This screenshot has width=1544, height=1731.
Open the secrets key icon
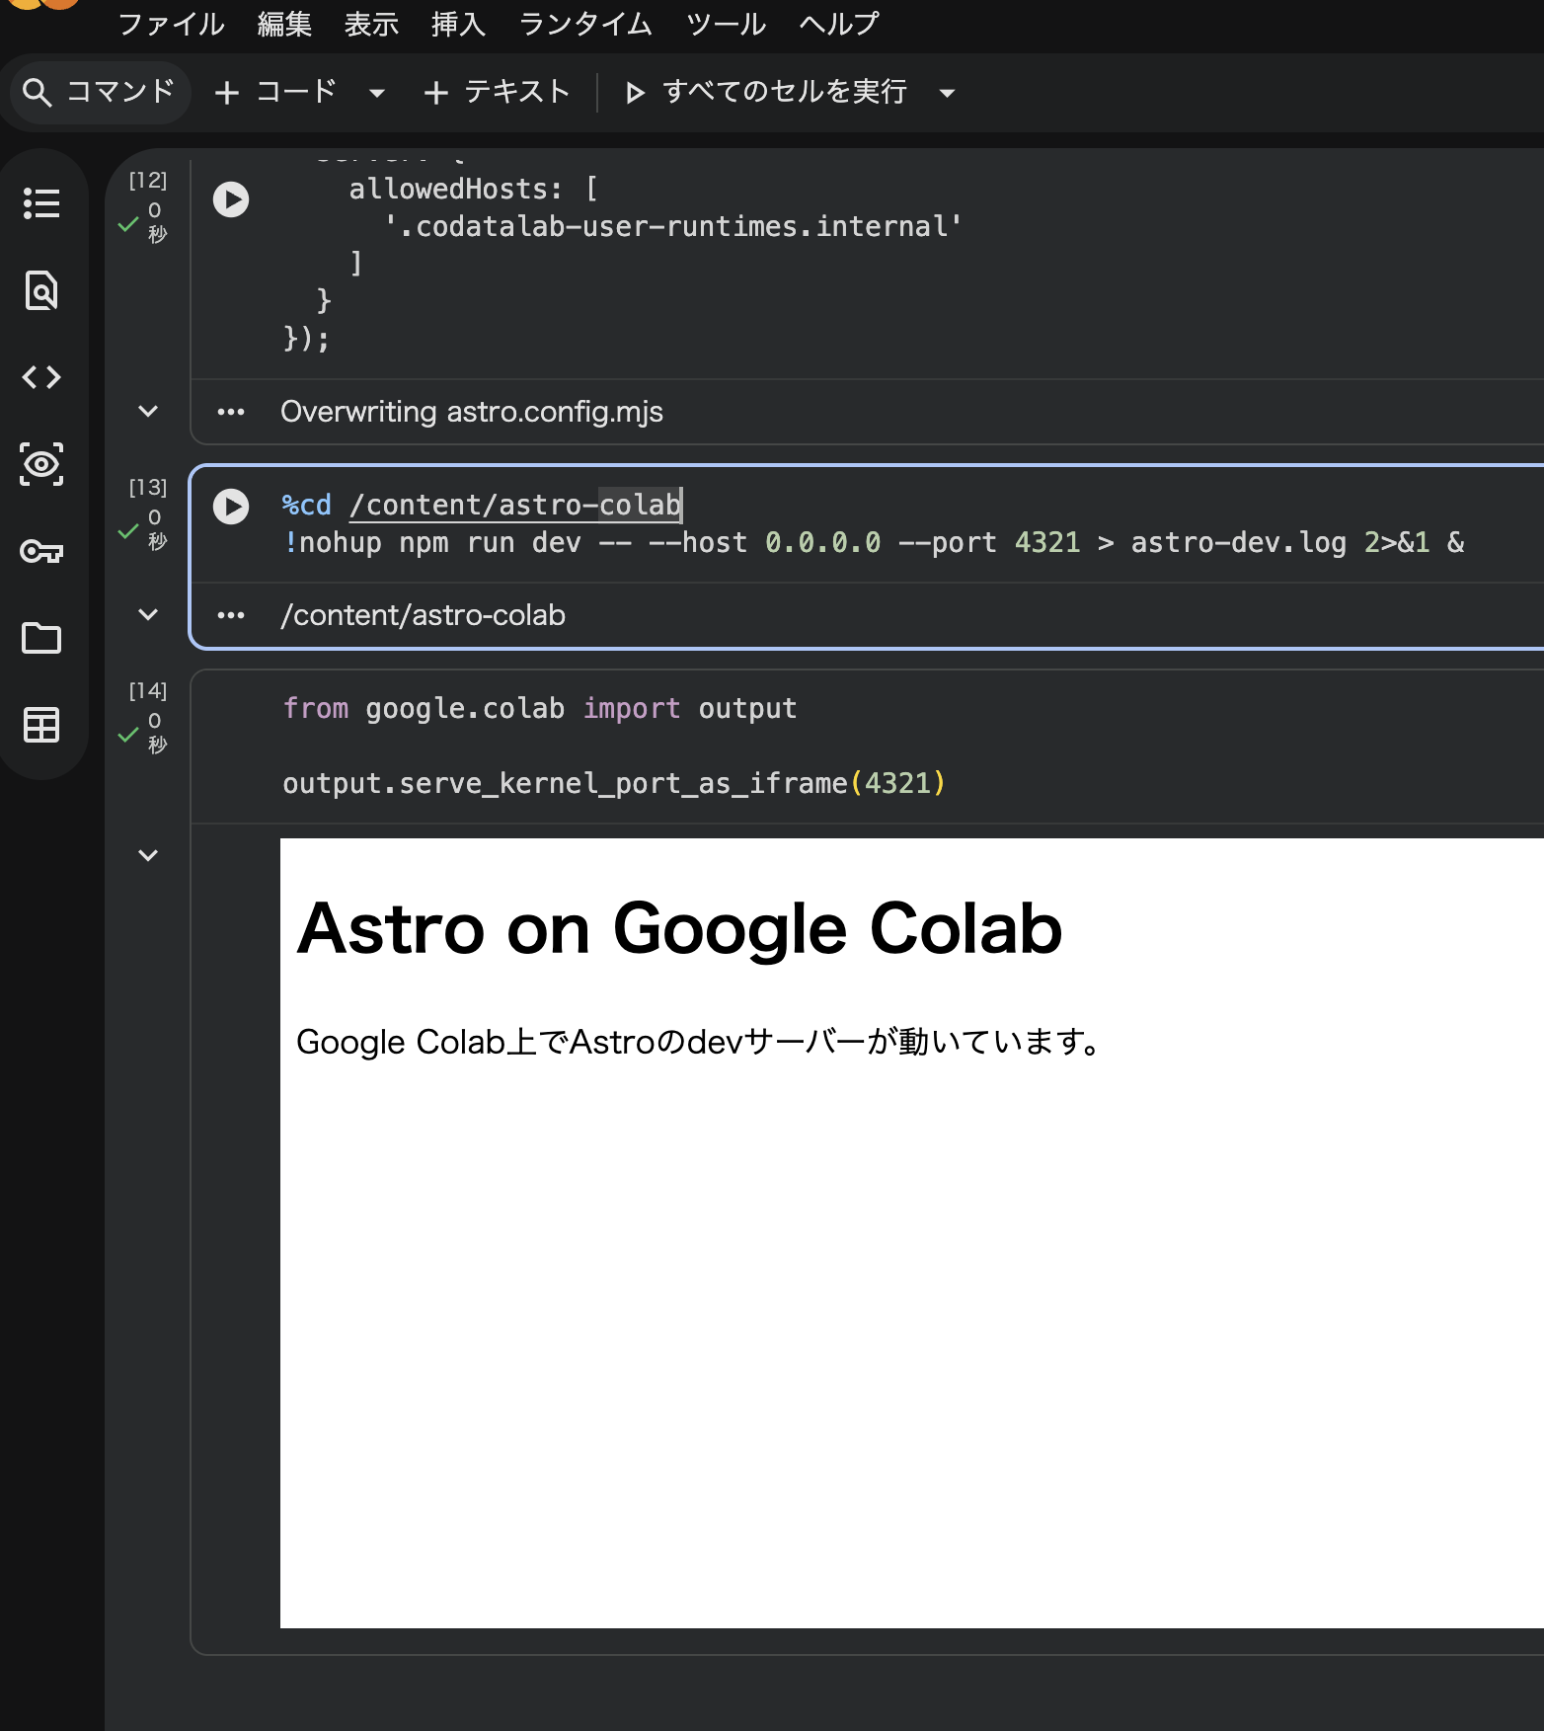(41, 551)
